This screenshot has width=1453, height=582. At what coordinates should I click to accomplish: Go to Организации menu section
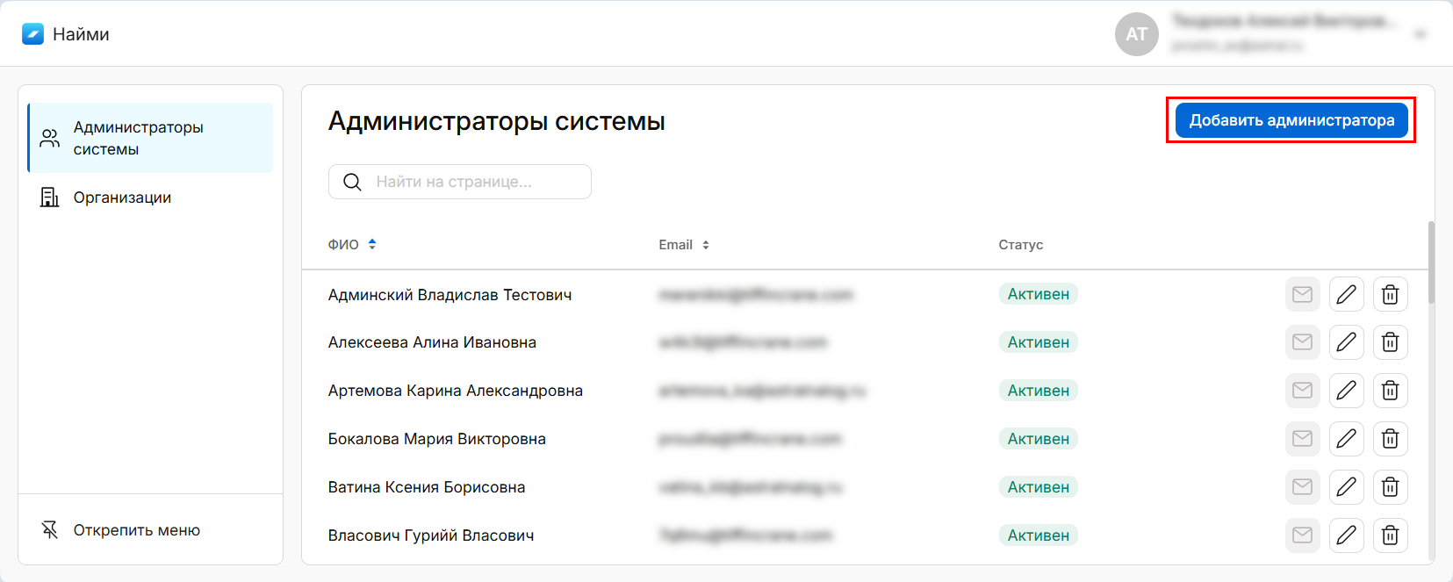(x=122, y=198)
